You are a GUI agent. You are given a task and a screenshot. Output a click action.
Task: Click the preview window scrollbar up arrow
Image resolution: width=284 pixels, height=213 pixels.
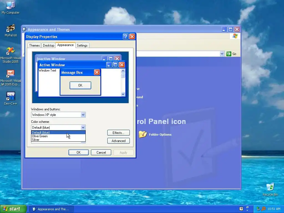[x=123, y=71]
